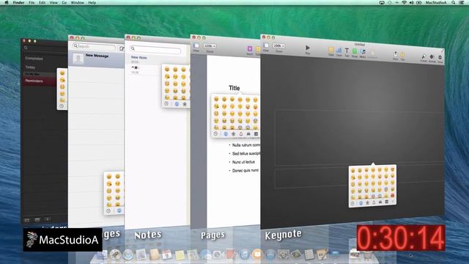Open the Media tool in Keynote toolbar
The width and height of the screenshot is (469, 264).
(x=363, y=52)
